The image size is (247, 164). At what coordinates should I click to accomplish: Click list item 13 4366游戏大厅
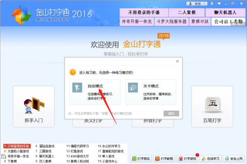pyautogui.click(x=77, y=156)
